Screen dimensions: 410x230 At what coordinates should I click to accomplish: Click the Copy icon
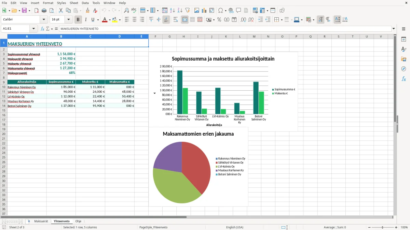coord(68,11)
